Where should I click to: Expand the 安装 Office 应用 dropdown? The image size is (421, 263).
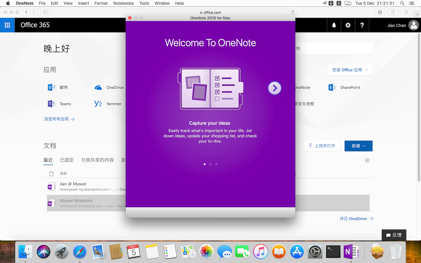pyautogui.click(x=350, y=70)
